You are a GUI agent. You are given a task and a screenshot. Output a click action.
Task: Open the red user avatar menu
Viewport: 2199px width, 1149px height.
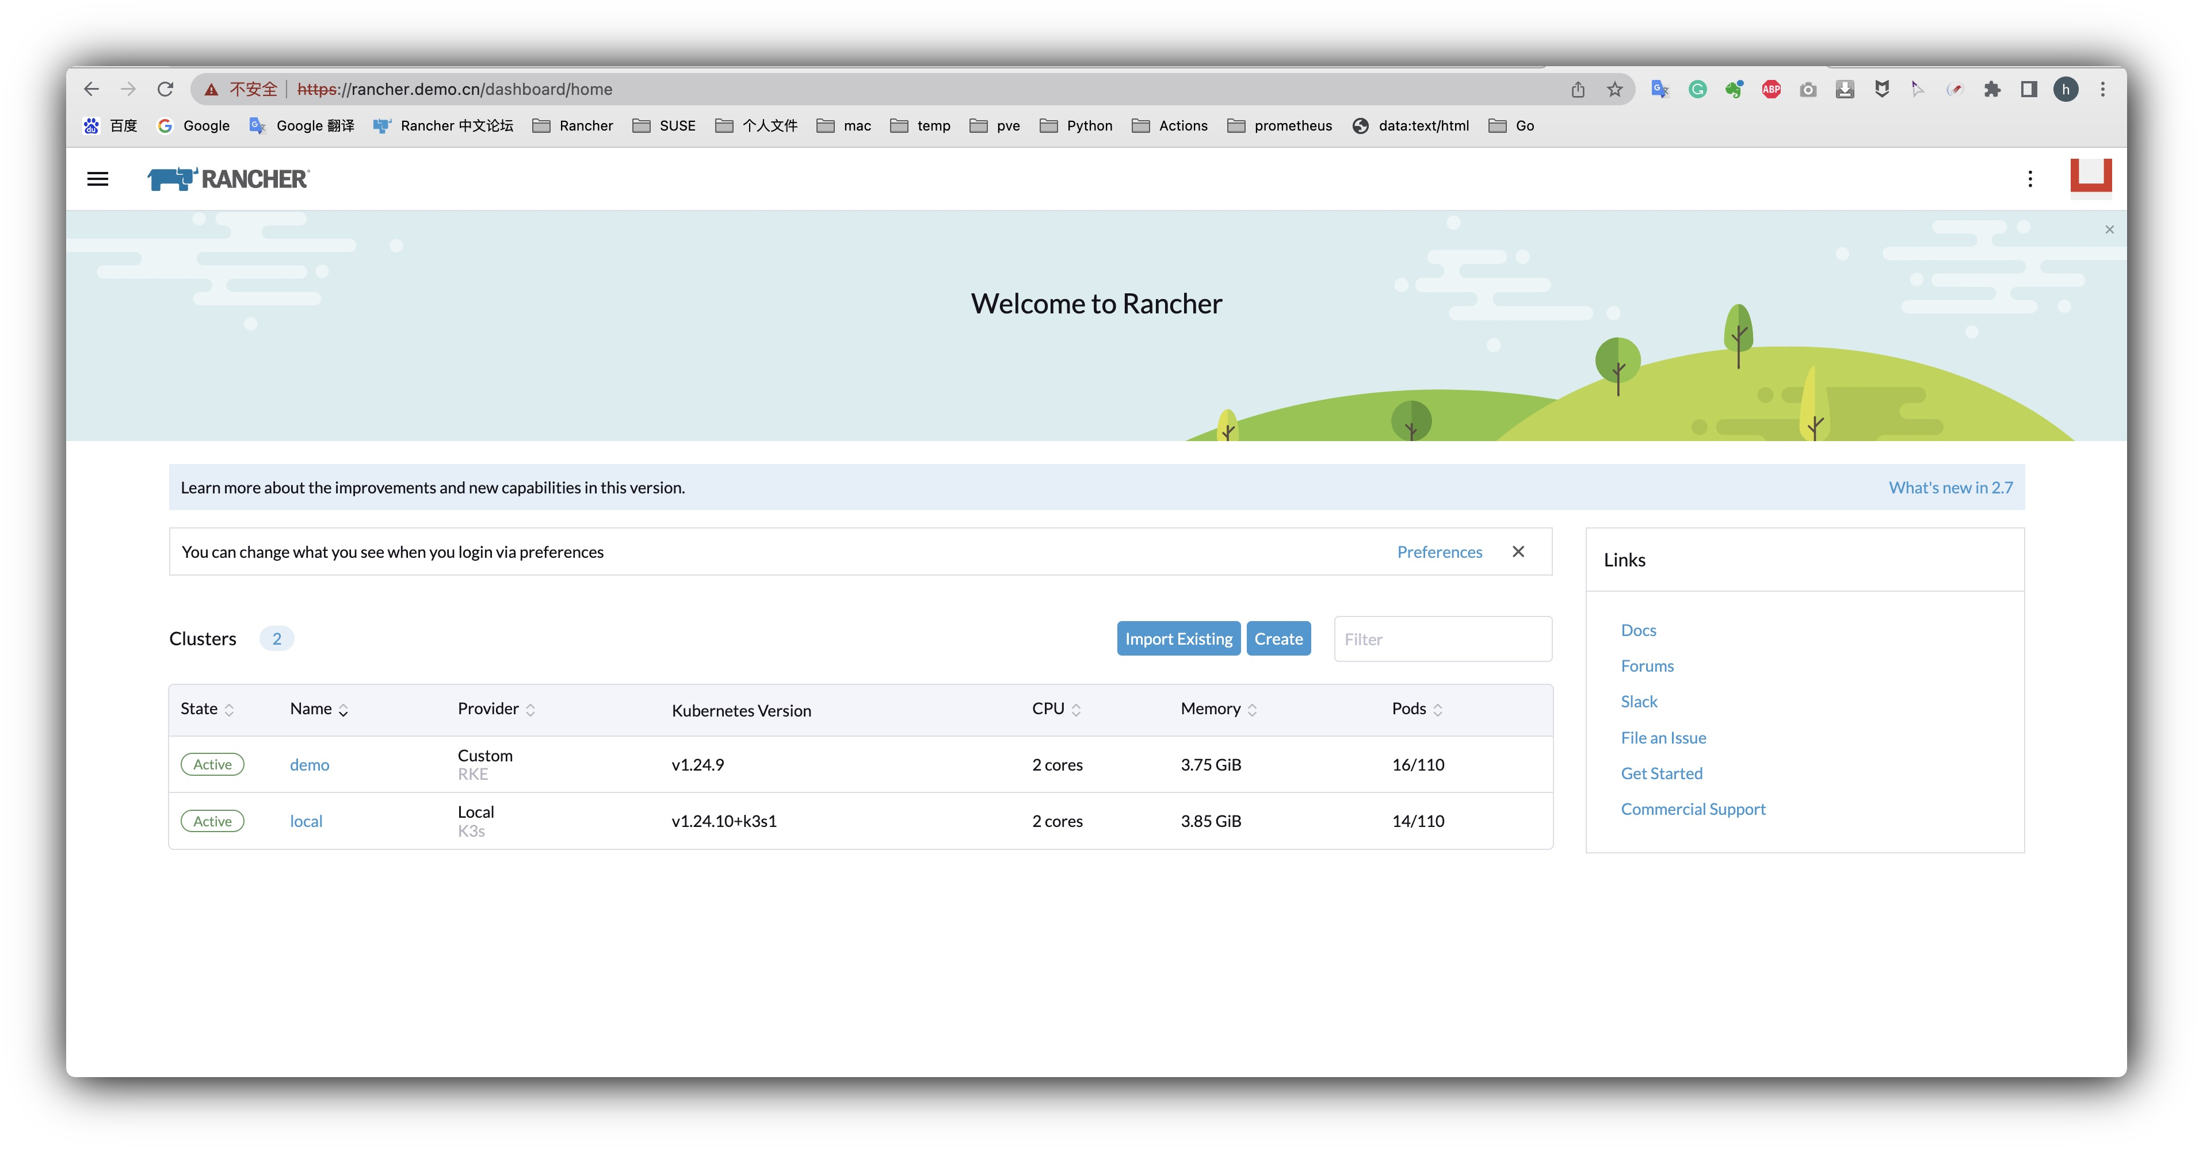pyautogui.click(x=2091, y=178)
